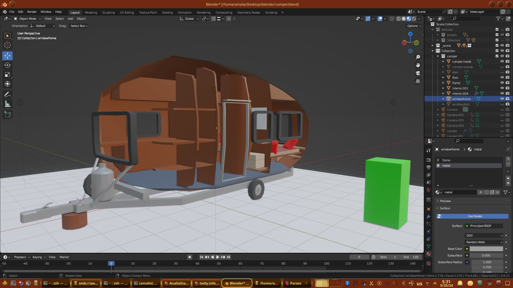
Task: Toggle camera view in viewport
Action: (418, 73)
